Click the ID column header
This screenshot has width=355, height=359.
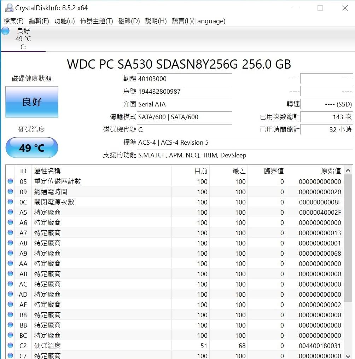pos(23,171)
